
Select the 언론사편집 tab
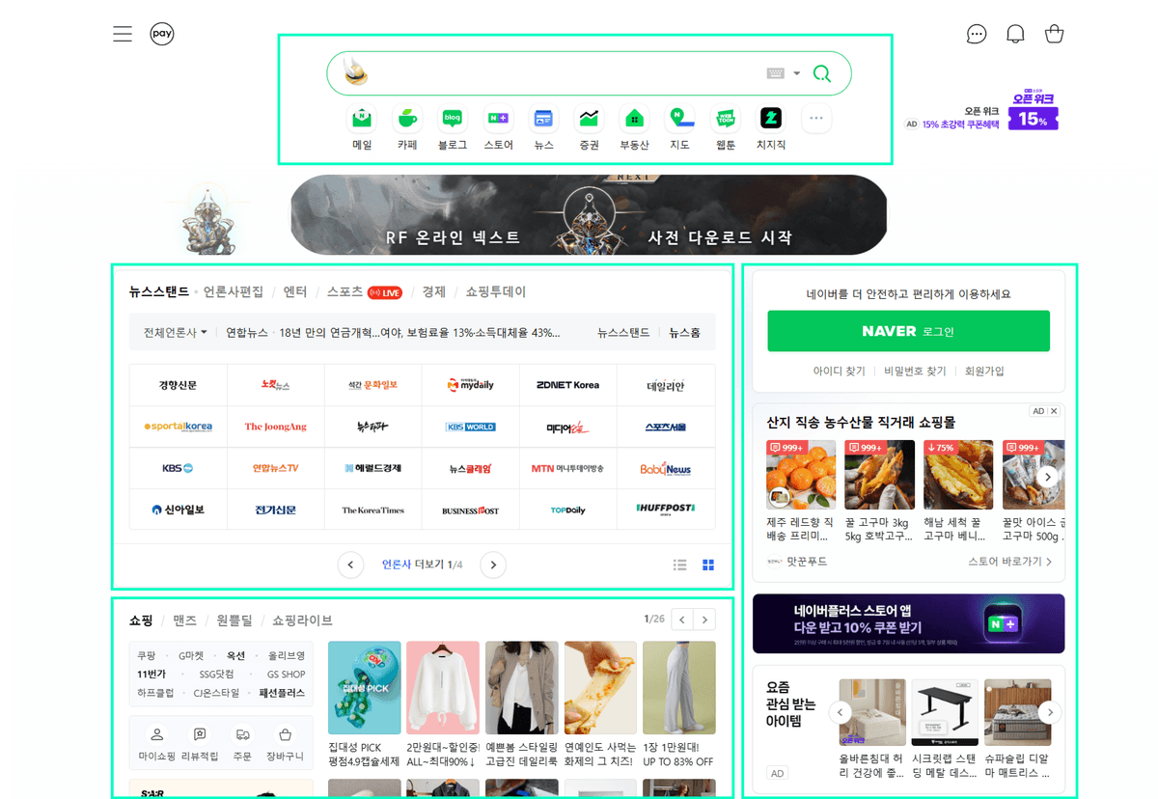pyautogui.click(x=234, y=291)
